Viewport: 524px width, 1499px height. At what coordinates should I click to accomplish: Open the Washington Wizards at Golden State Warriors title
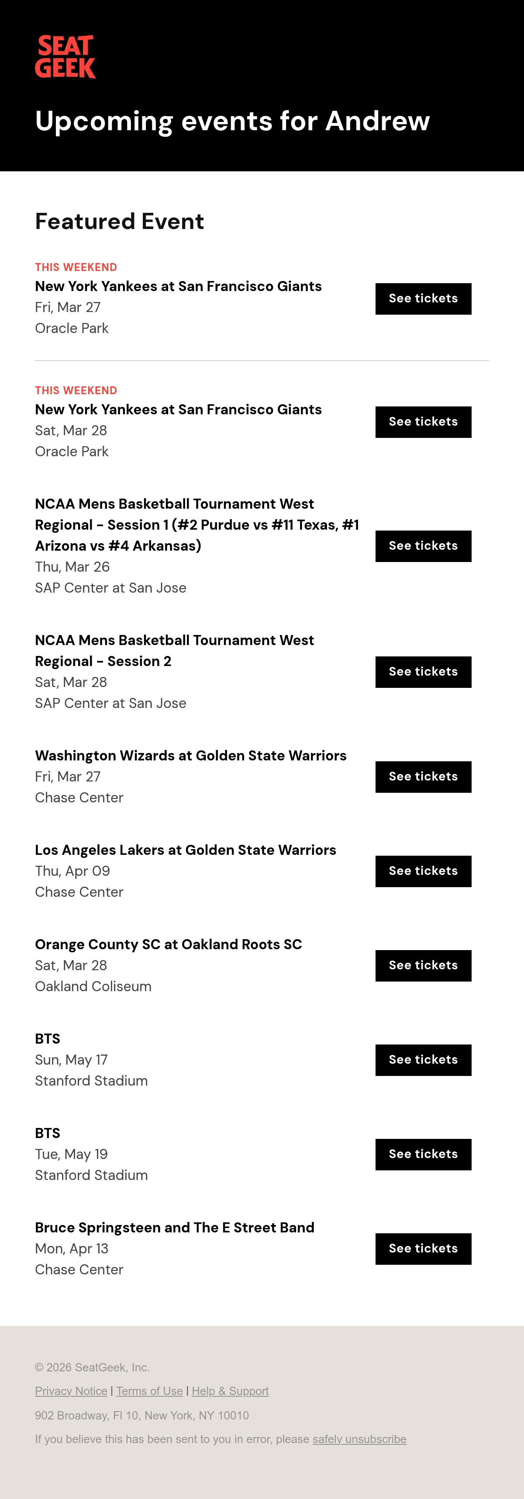(x=191, y=756)
